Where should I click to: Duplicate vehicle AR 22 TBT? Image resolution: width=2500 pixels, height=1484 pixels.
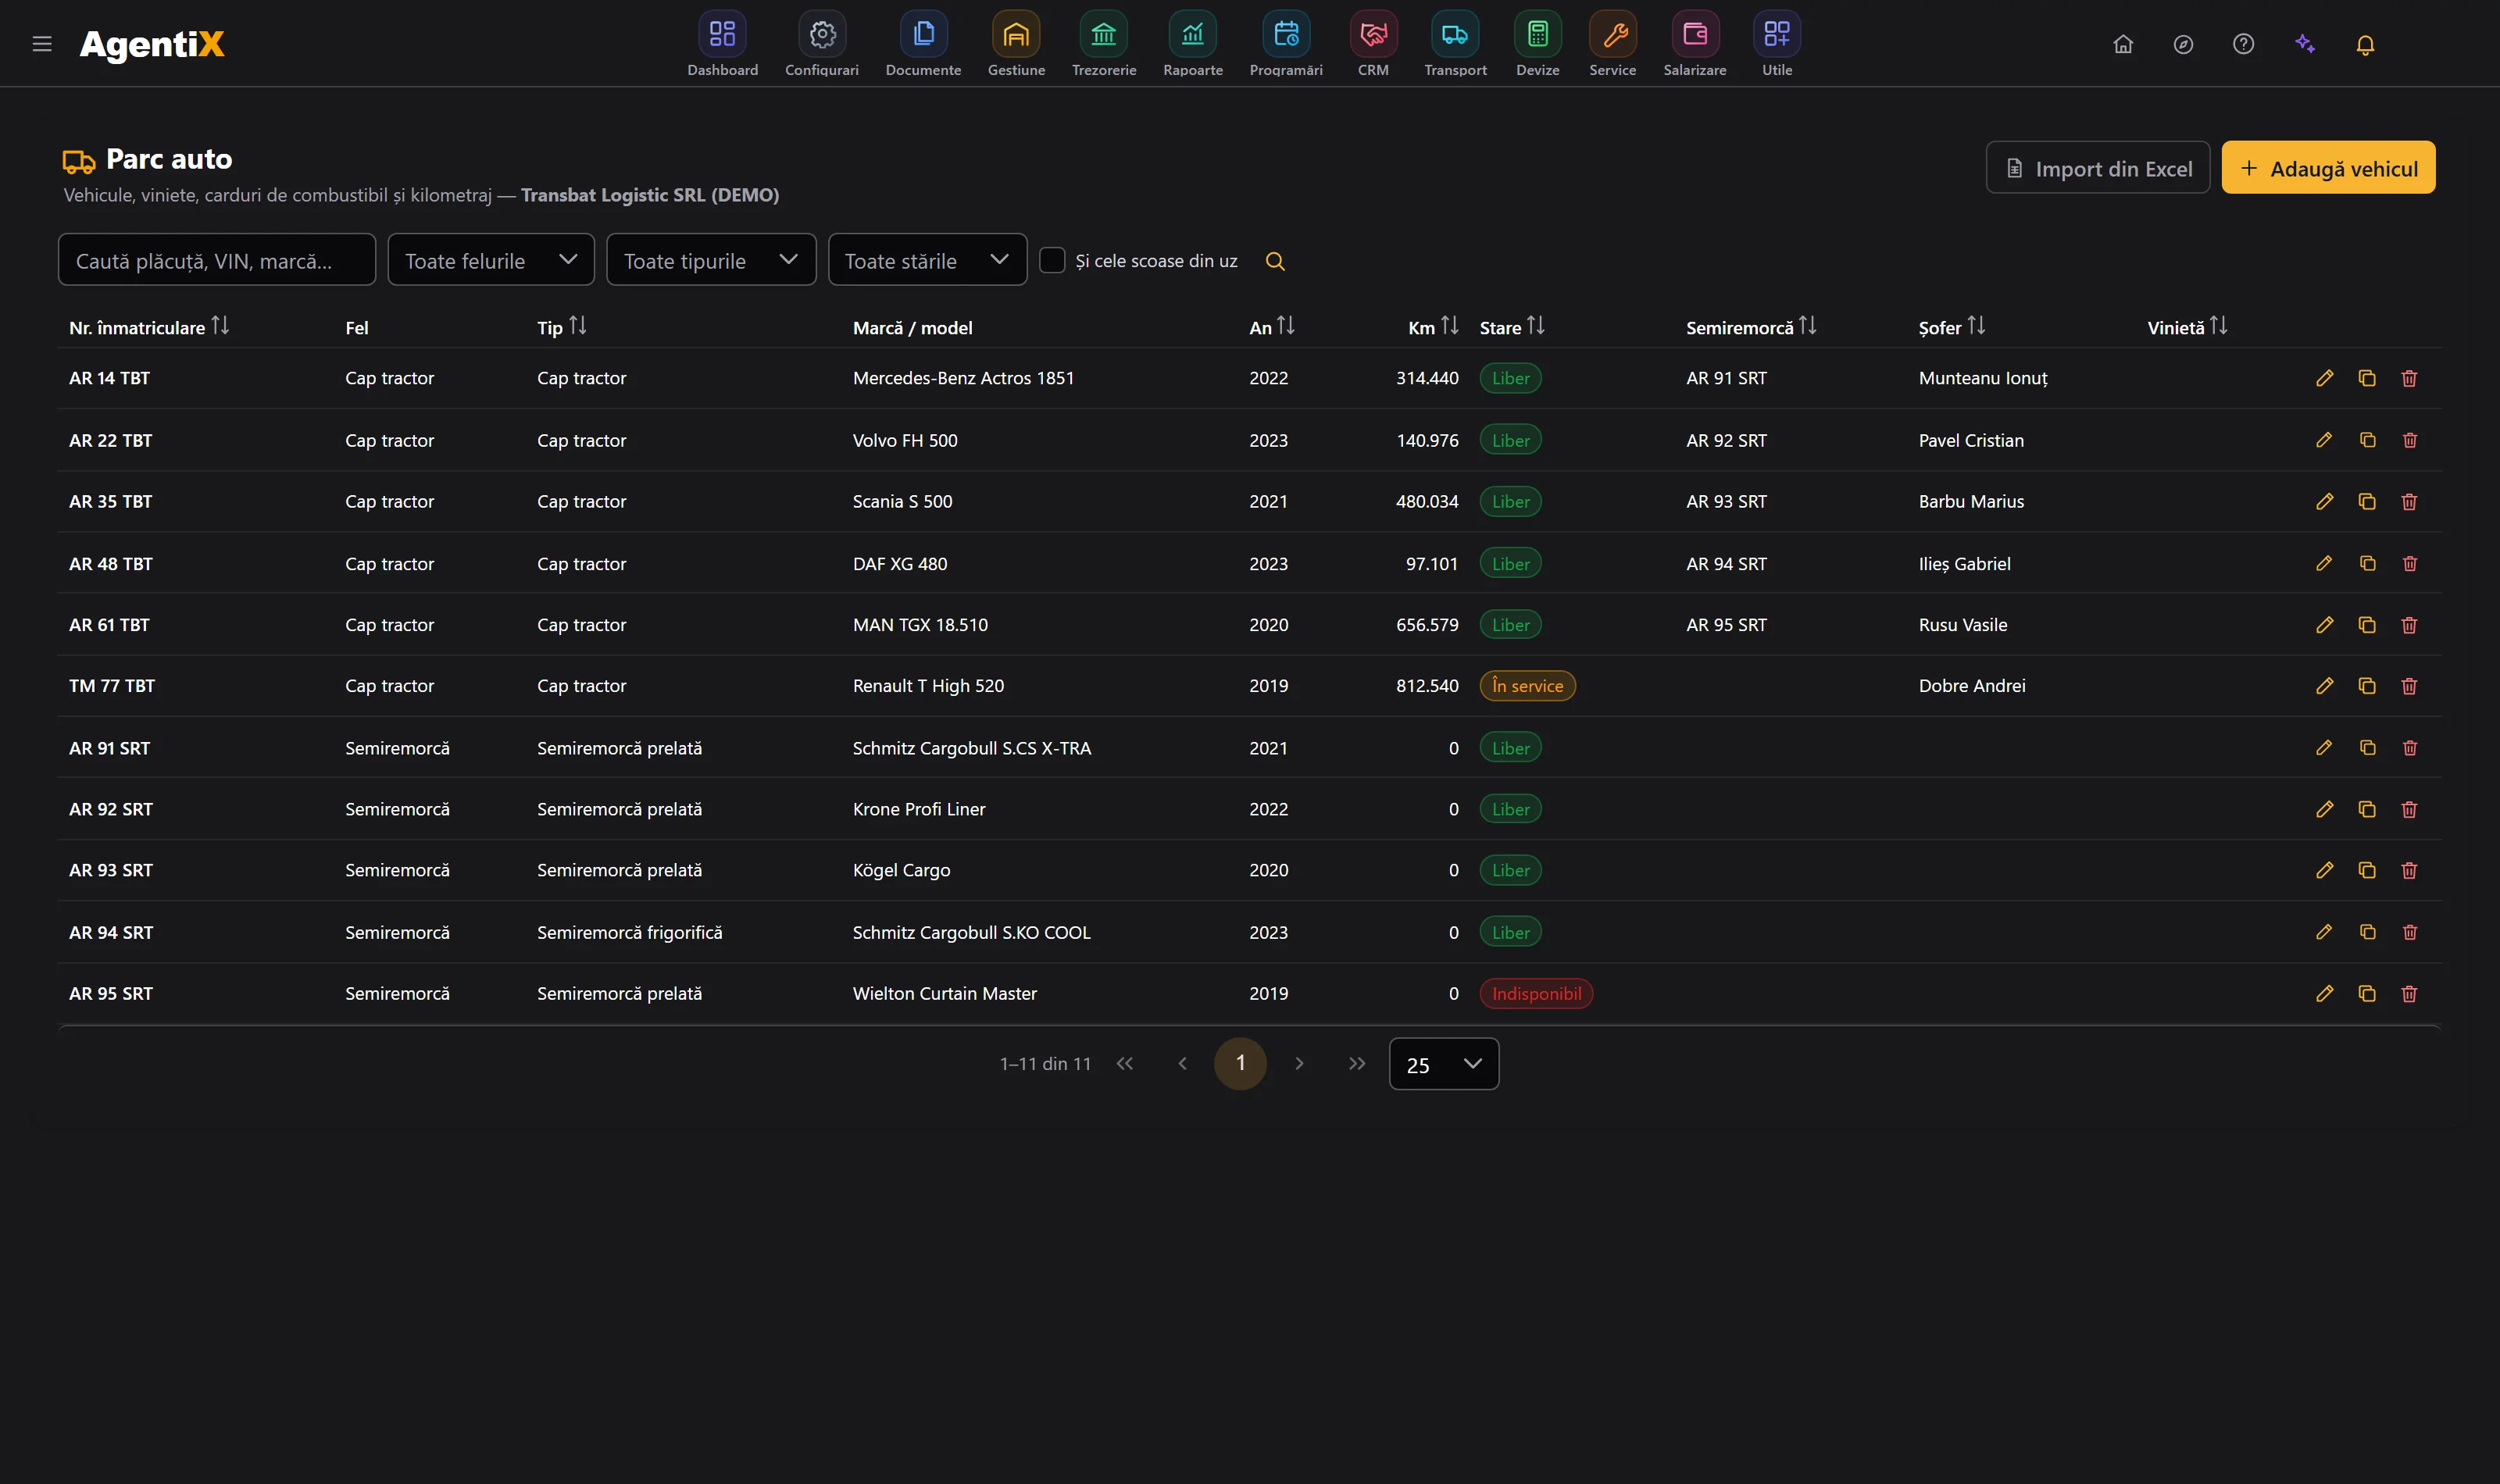2367,440
